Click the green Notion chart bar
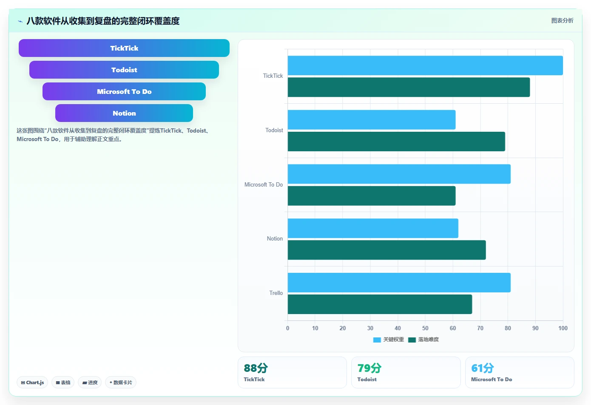 coord(387,250)
